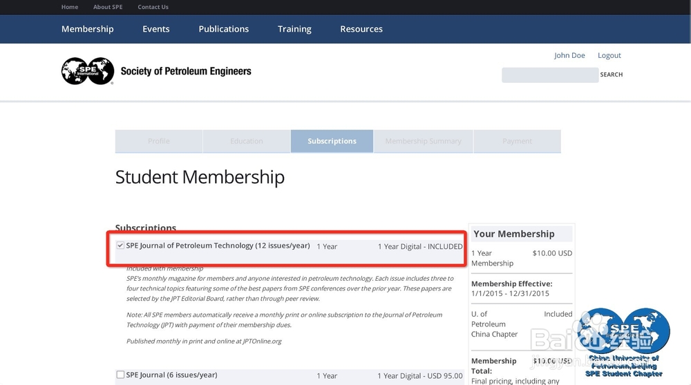Open the Membership menu
The image size is (691, 385).
(87, 29)
